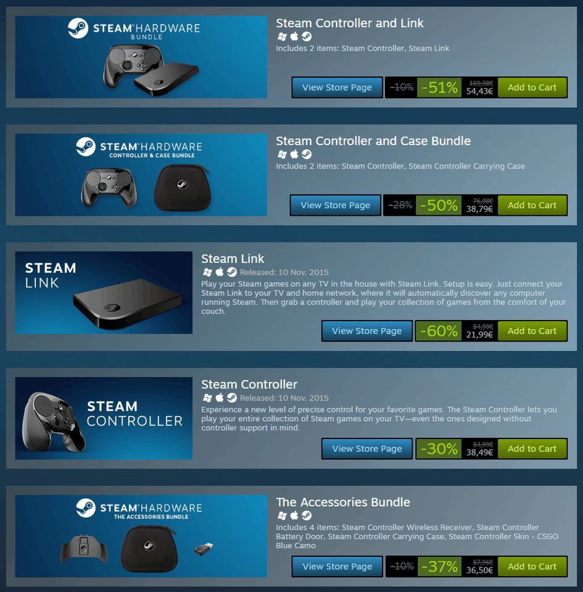Click SteamOS icon next to Steam Link release date
Viewport: 583px width, 592px height.
point(232,272)
